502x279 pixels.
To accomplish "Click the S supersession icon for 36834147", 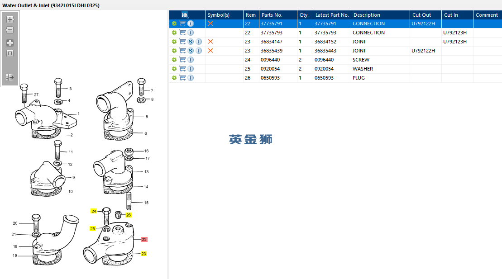I will click(191, 42).
